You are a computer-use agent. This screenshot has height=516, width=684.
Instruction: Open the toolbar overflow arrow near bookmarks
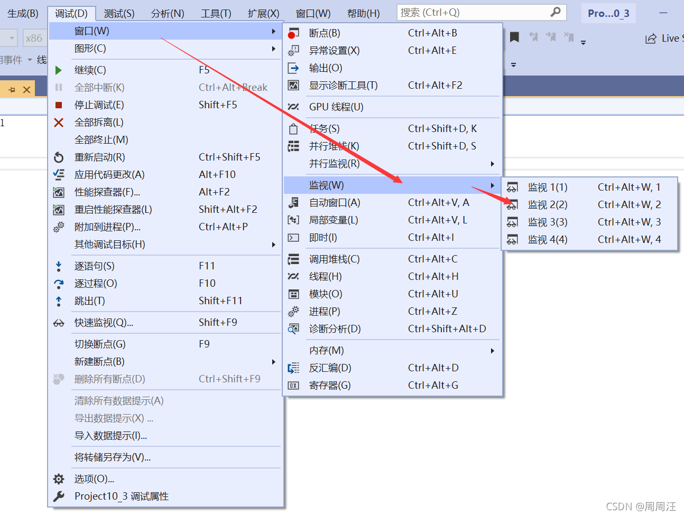pos(584,42)
